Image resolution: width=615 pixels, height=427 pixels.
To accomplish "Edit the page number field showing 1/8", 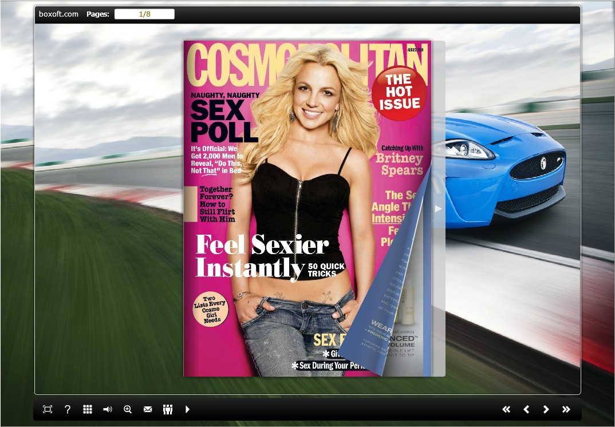I will pos(144,14).
